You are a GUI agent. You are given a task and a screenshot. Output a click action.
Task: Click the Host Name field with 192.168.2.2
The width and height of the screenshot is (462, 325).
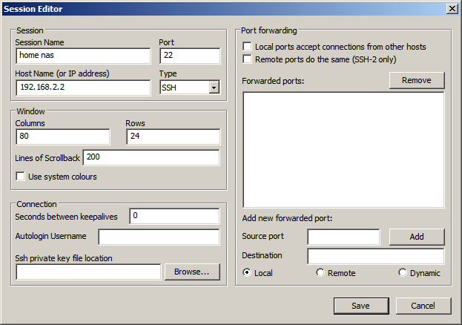(x=83, y=88)
